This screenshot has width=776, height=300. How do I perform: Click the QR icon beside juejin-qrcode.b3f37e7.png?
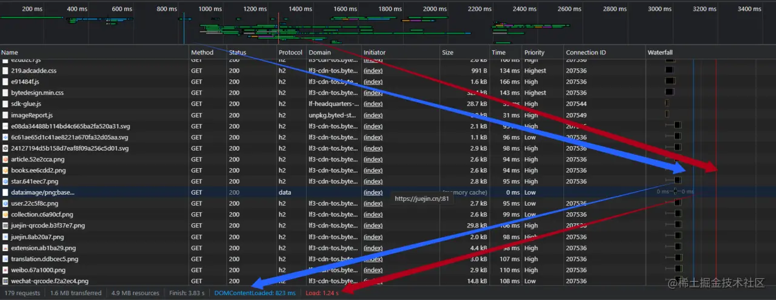(5, 226)
